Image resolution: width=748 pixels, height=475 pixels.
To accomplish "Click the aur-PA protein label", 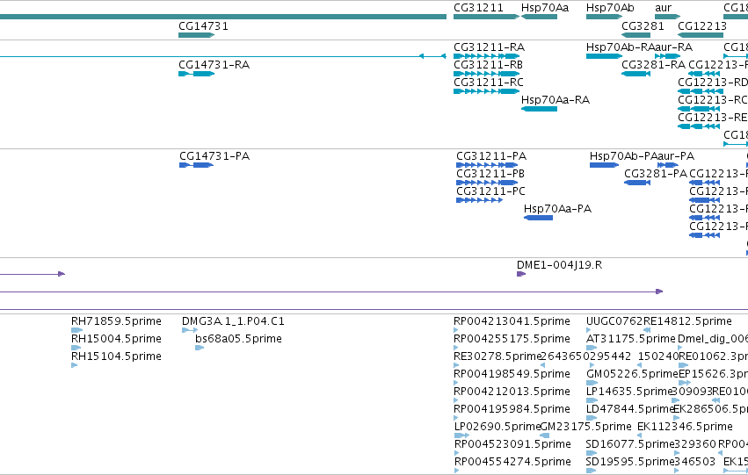I will coord(676,156).
